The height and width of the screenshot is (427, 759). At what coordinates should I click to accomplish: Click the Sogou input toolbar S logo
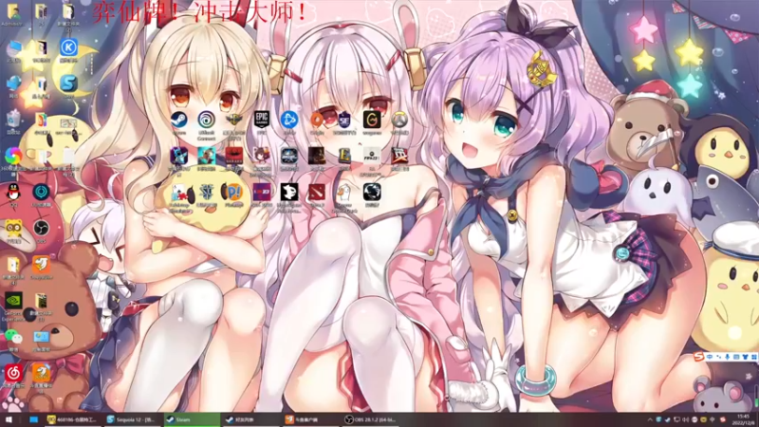[697, 357]
